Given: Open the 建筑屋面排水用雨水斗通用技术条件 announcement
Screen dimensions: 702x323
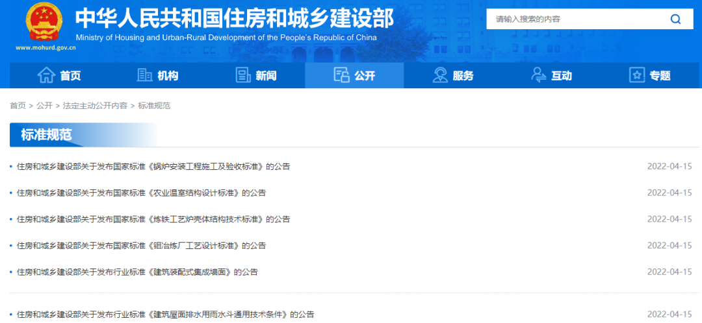Looking at the screenshot, I should click(x=165, y=314).
